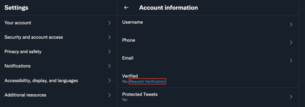Expand the Phone row via its chevron
The width and height of the screenshot is (305, 107).
tap(291, 43)
